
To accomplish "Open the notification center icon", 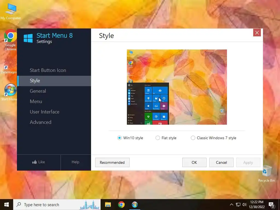I will (x=272, y=205).
